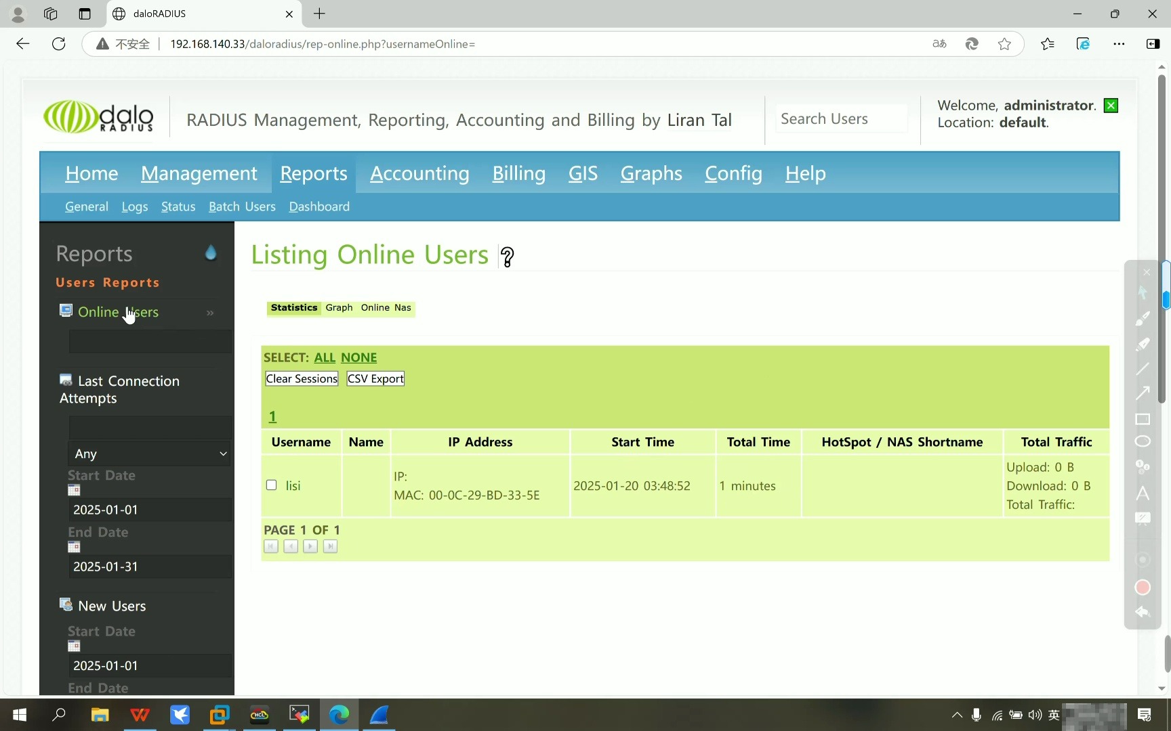Select the rectangle tool in annotation toolbar
The height and width of the screenshot is (731, 1171).
point(1143,419)
